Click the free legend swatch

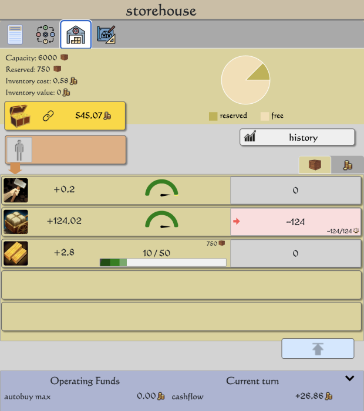265,116
